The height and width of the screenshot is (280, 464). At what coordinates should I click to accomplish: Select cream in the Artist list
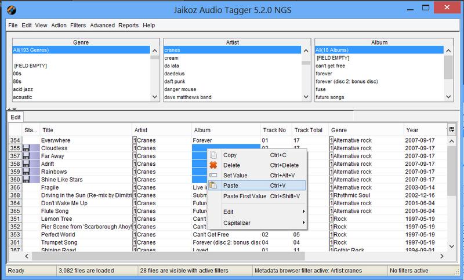point(233,58)
